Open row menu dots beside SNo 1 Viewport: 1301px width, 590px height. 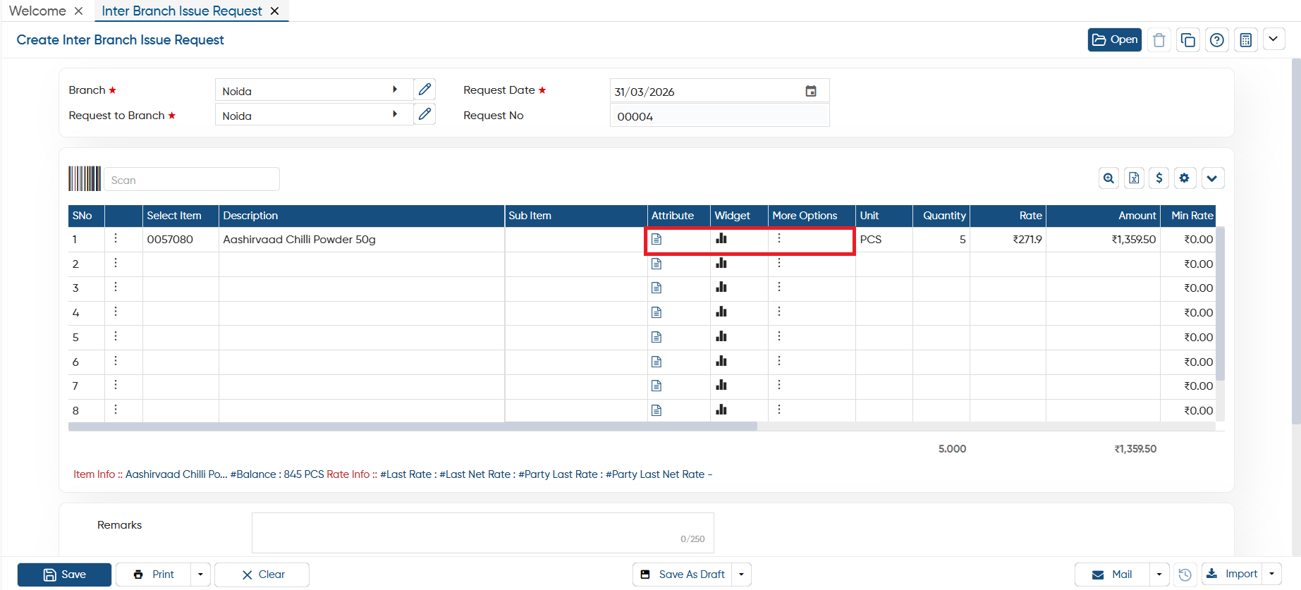[x=116, y=238]
